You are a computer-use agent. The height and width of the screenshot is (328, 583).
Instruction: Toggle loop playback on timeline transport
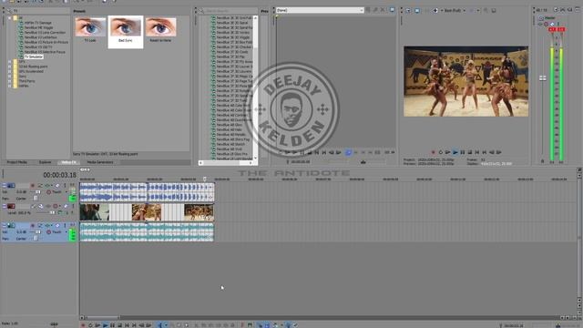90,325
